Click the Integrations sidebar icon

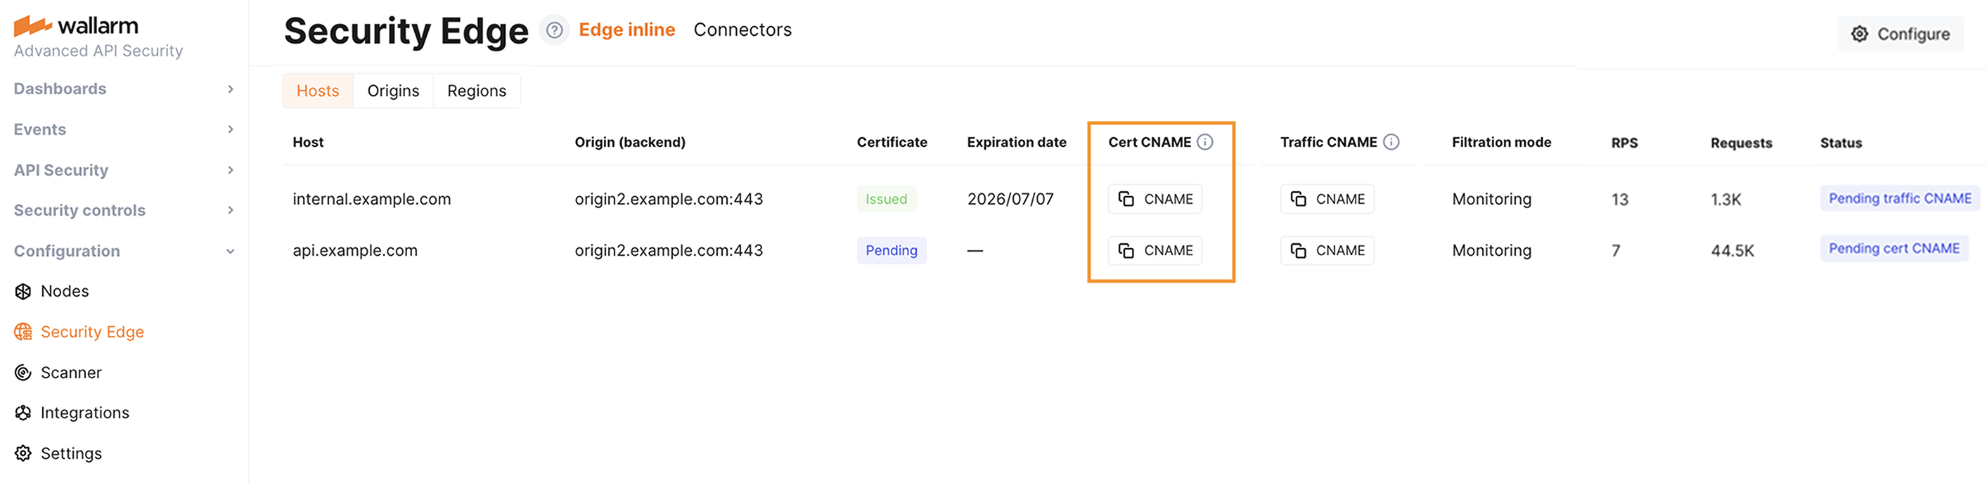click(23, 413)
